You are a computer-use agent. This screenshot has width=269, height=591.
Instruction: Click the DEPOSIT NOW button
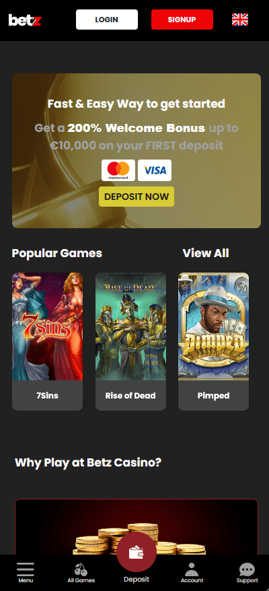pyautogui.click(x=137, y=197)
